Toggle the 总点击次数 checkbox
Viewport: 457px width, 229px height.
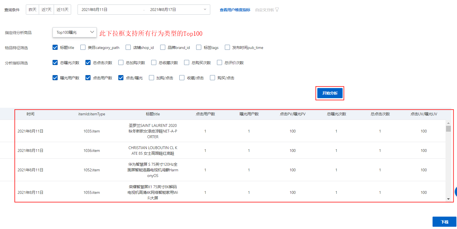(x=88, y=62)
